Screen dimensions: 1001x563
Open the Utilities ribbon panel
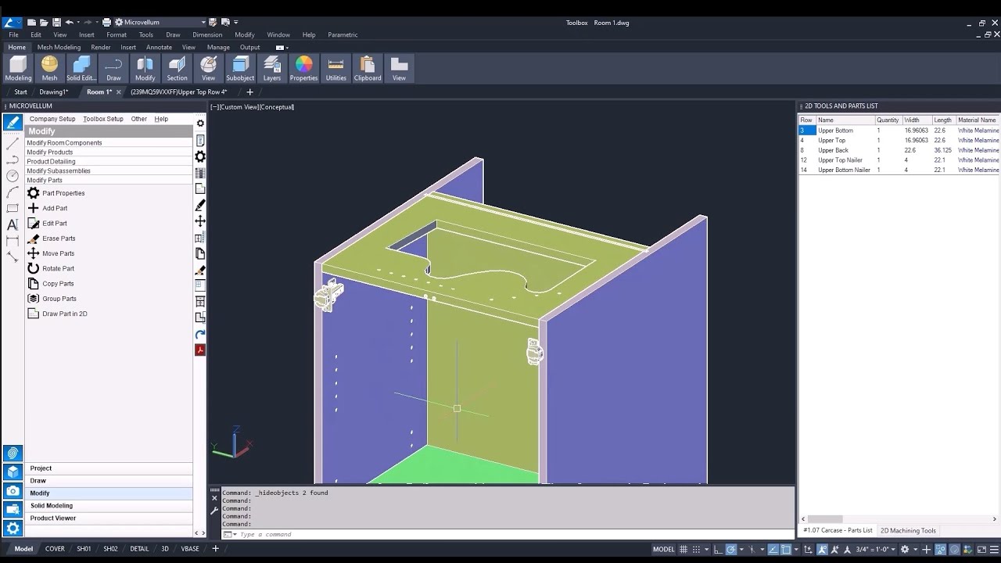tap(335, 68)
